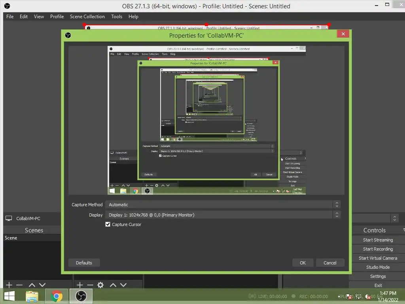The width and height of the screenshot is (405, 304).
Task: Click the Defaults button
Action: click(84, 263)
